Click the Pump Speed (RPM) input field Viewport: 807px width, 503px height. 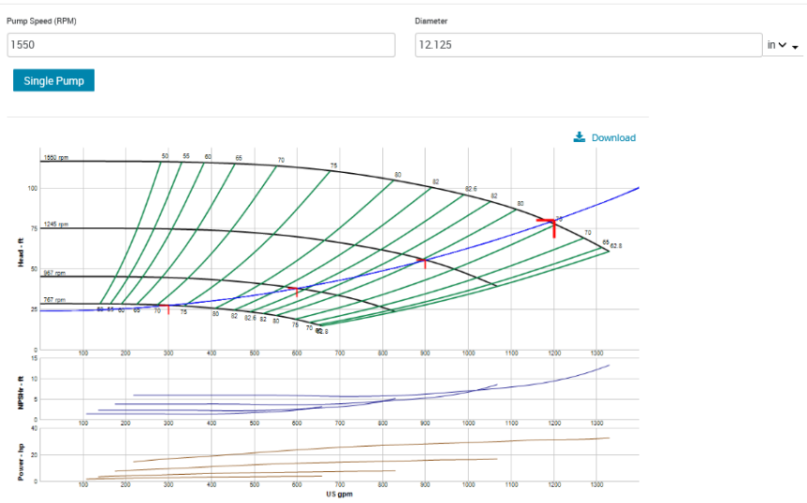click(201, 45)
